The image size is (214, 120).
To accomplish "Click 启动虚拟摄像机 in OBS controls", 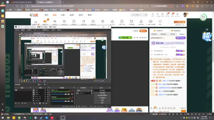I will click(102, 95).
